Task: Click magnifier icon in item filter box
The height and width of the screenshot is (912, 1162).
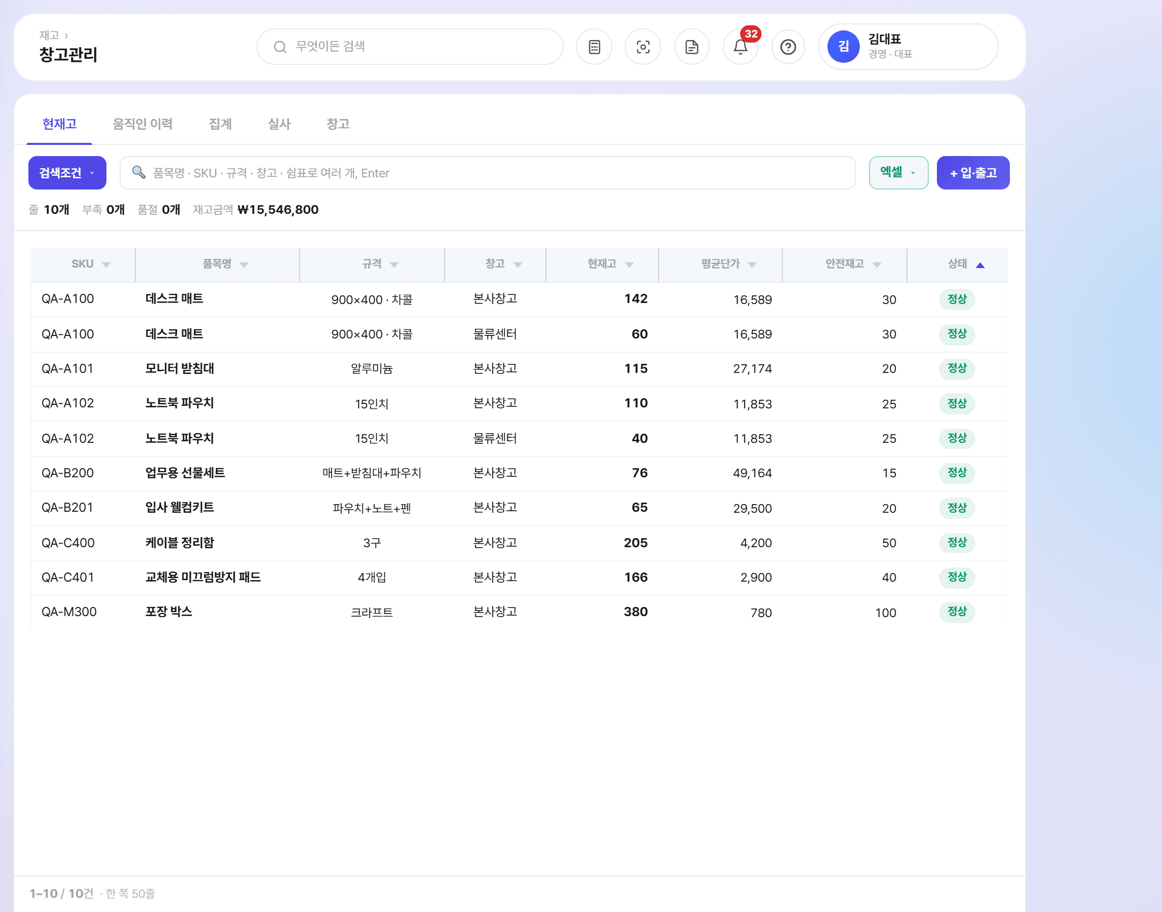Action: (138, 172)
